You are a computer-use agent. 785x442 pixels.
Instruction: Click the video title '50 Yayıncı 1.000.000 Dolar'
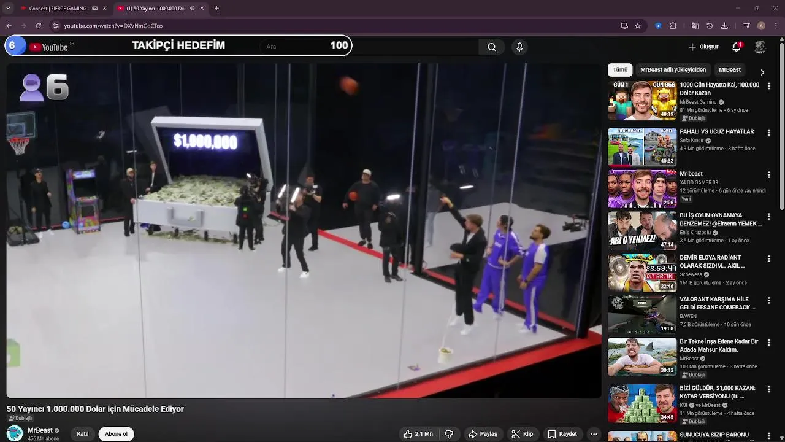coord(95,409)
